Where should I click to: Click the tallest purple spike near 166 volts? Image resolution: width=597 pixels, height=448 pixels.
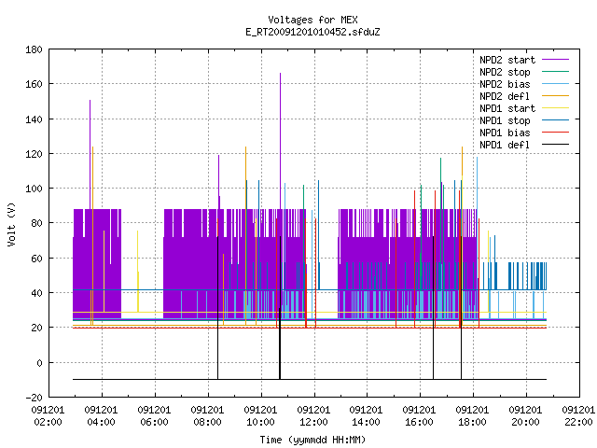[x=280, y=141]
